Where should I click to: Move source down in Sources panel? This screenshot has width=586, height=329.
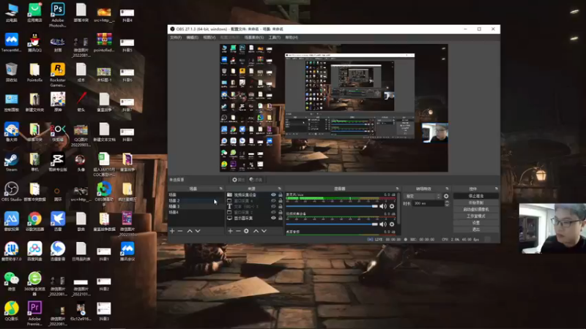[x=264, y=231]
